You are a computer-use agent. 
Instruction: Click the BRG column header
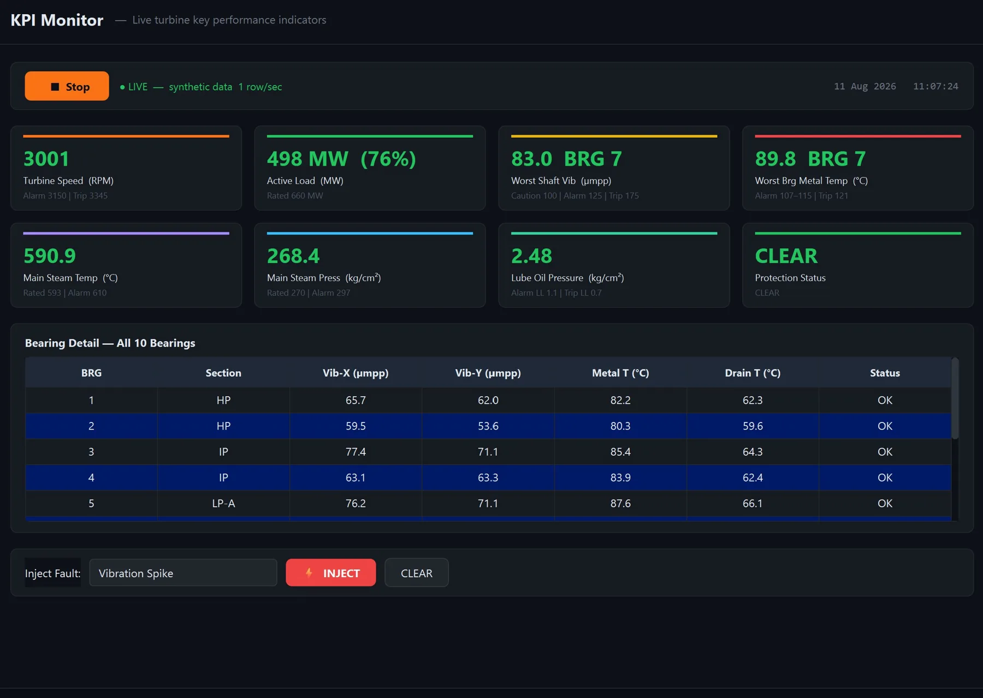click(91, 373)
